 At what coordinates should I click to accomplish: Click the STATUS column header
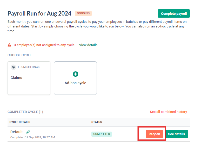pyautogui.click(x=95, y=122)
